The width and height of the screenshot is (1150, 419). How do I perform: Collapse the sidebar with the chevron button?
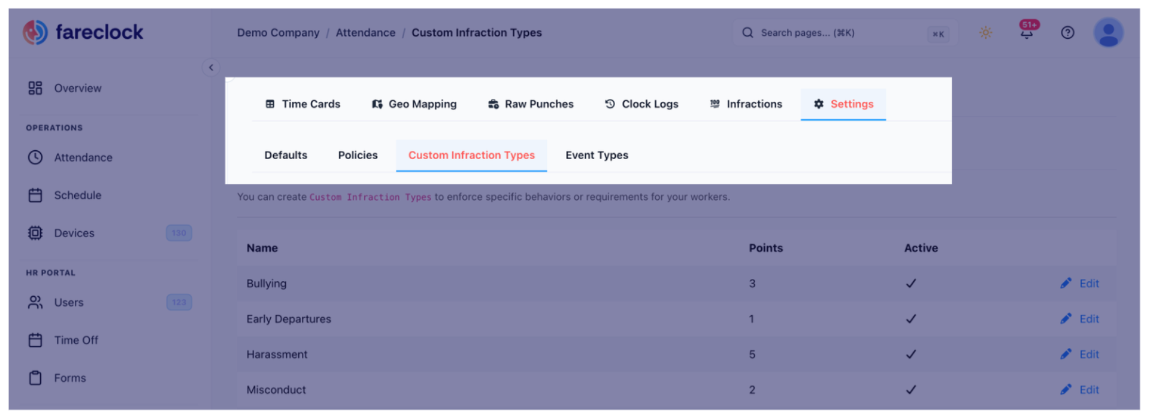pyautogui.click(x=211, y=68)
